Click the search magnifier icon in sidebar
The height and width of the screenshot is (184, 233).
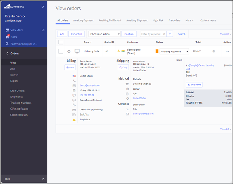7,44
